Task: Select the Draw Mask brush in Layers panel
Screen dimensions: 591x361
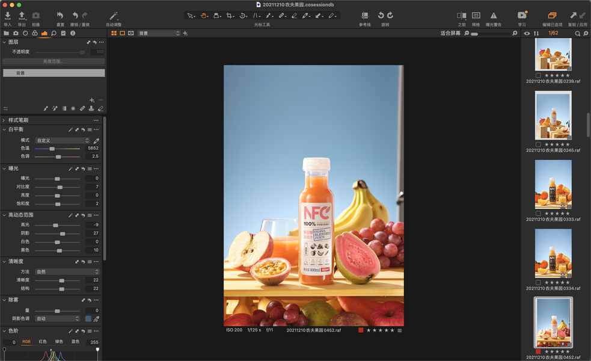Action: (x=46, y=109)
